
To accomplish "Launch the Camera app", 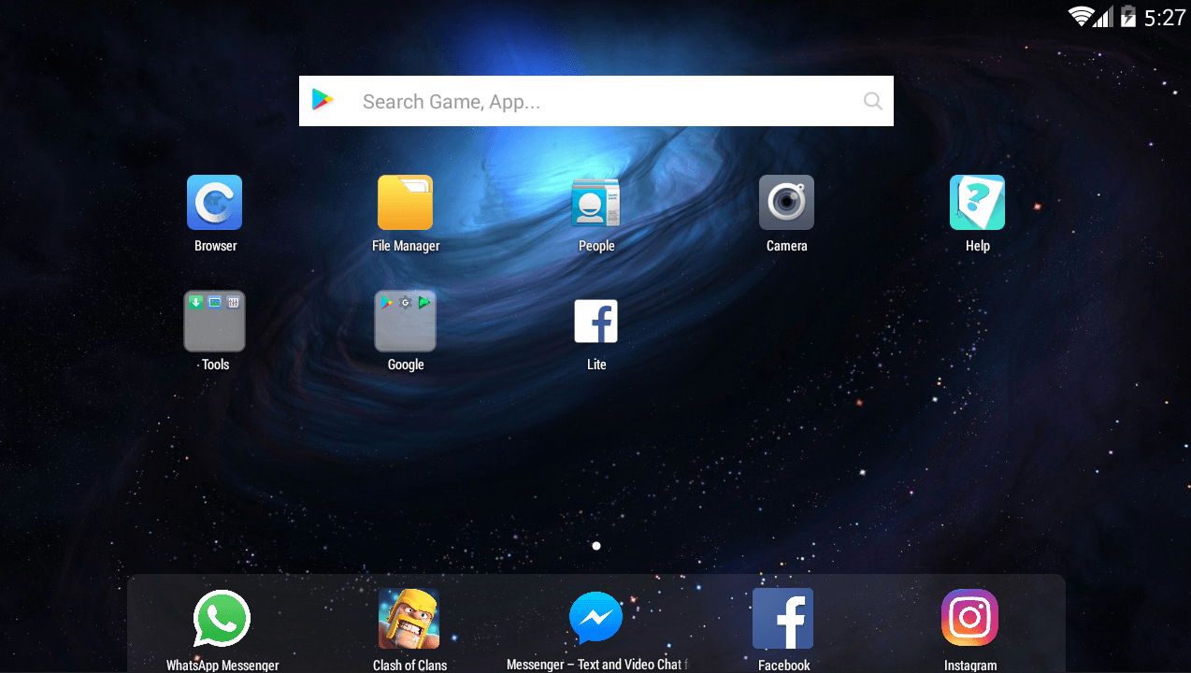I will point(786,202).
